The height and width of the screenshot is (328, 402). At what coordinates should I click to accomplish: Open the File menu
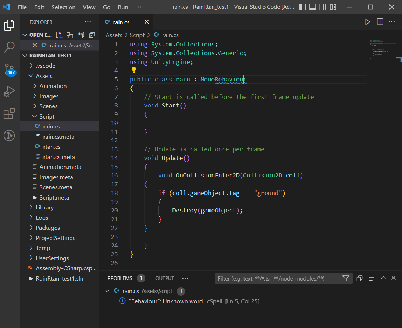pos(22,7)
